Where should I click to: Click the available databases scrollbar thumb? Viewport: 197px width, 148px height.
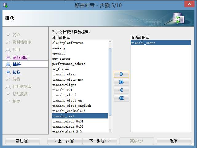pyautogui.click(x=110, y=82)
